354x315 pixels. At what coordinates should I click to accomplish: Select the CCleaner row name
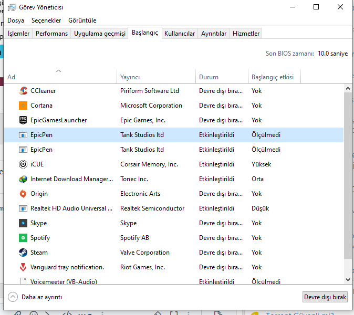pyautogui.click(x=43, y=91)
